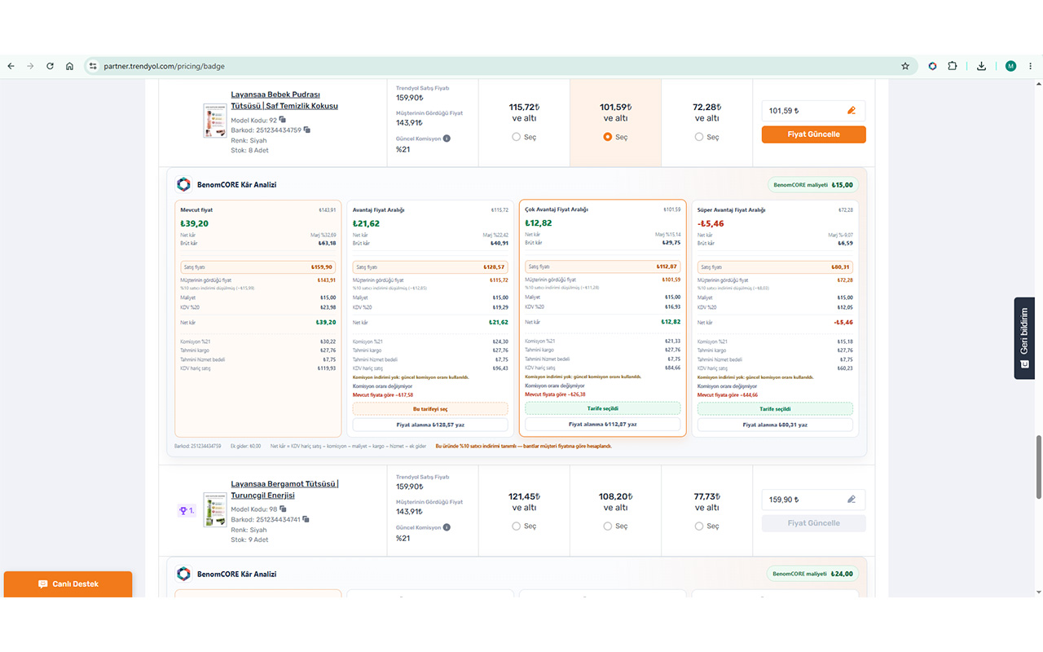This screenshot has width=1043, height=652.
Task: Open the browser extensions puzzle icon
Action: (952, 66)
